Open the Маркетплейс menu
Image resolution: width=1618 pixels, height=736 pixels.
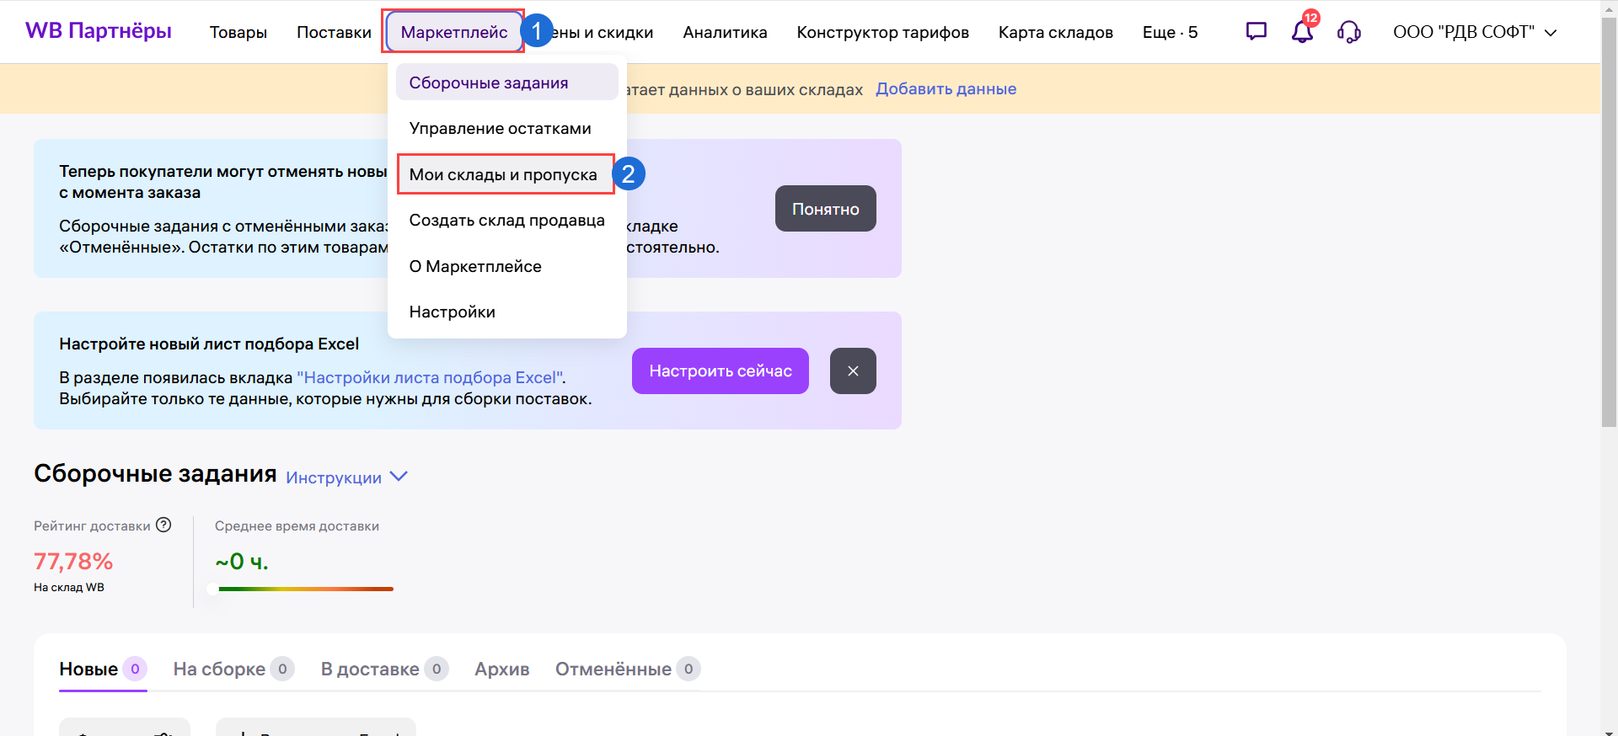[454, 32]
